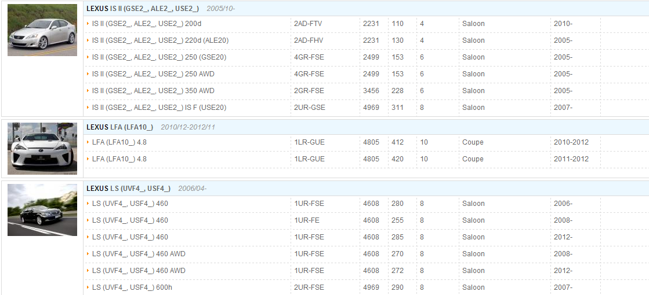Select the LS 460 AWD link with 270 power
The height and width of the screenshot is (295, 649).
(x=139, y=254)
